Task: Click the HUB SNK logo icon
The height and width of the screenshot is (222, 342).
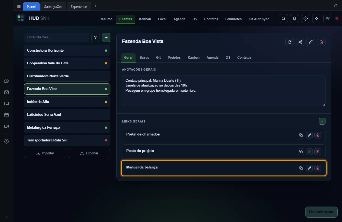Action: (21, 18)
